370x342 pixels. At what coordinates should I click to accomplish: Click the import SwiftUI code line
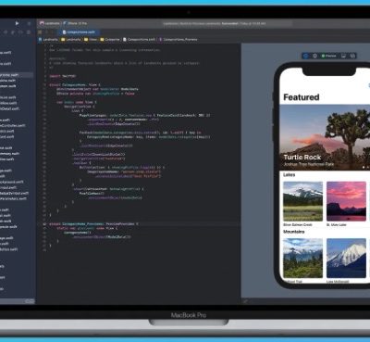(x=63, y=76)
